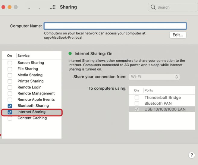
Task: Enable the Content Caching checkbox
Action: [x=10, y=118]
